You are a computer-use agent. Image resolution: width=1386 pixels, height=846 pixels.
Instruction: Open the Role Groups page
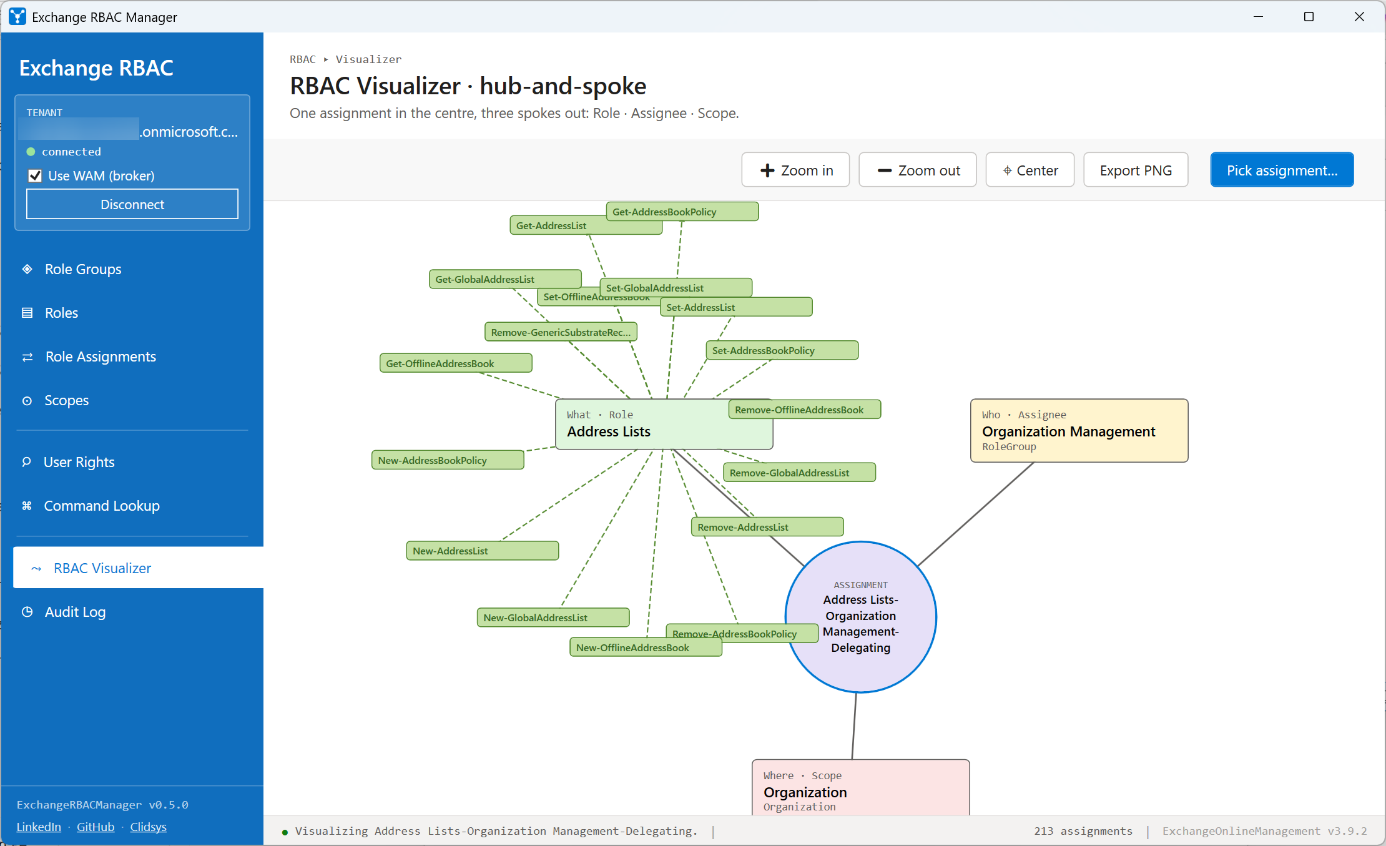click(132, 269)
